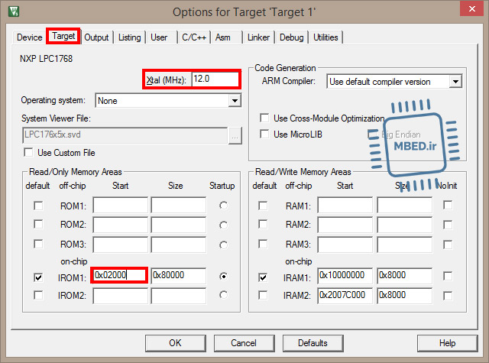The width and height of the screenshot is (489, 363).
Task: Open the Listing tab
Action: [x=129, y=37]
